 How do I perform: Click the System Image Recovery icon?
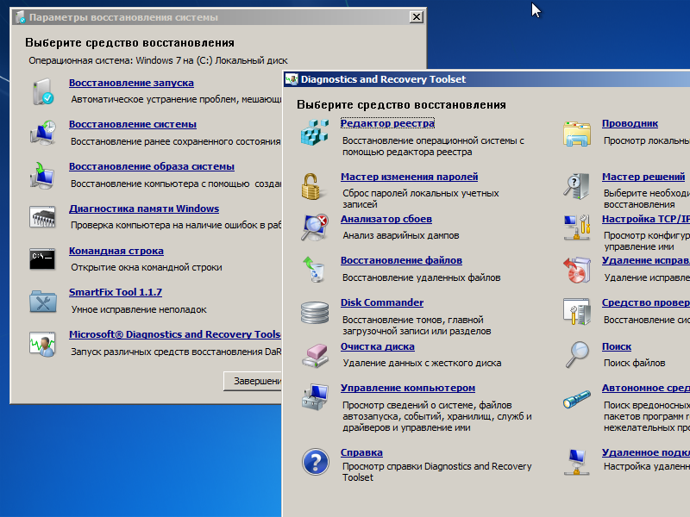pyautogui.click(x=42, y=175)
